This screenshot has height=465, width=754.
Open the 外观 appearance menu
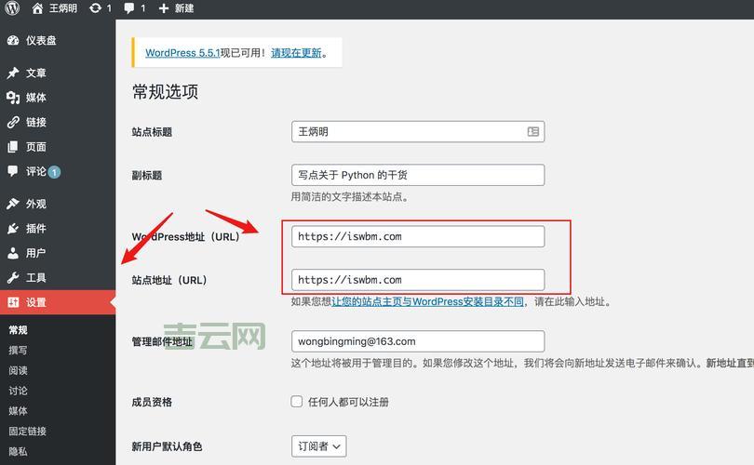pos(58,204)
